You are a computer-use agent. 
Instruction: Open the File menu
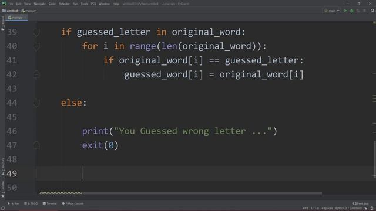[11, 4]
